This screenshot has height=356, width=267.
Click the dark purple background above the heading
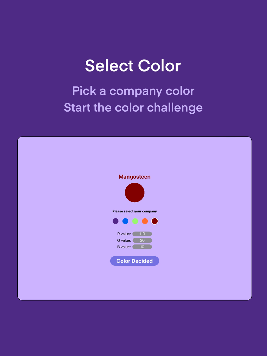tap(133, 27)
